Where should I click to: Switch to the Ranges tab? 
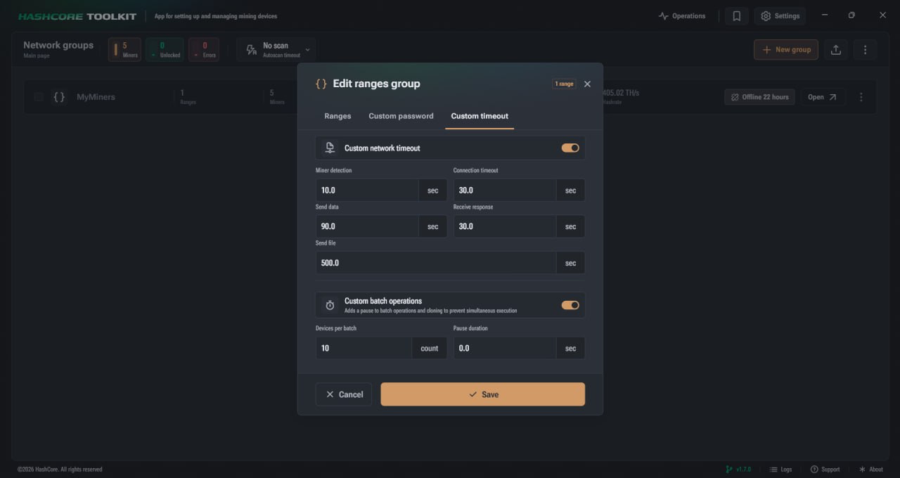point(337,116)
